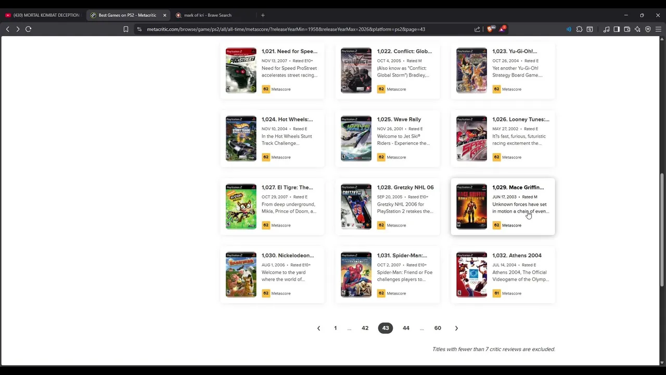Click the Wave Rally cover art
Image resolution: width=666 pixels, height=375 pixels.
point(356,139)
